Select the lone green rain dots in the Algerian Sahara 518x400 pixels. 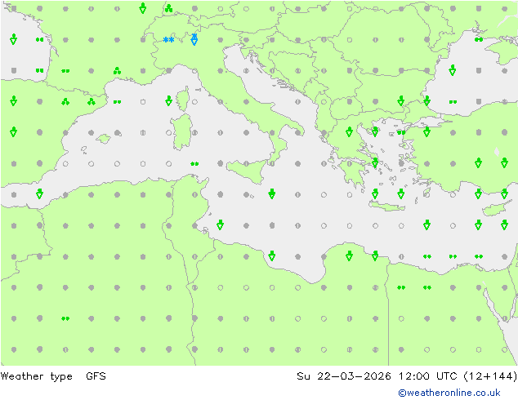click(x=65, y=318)
